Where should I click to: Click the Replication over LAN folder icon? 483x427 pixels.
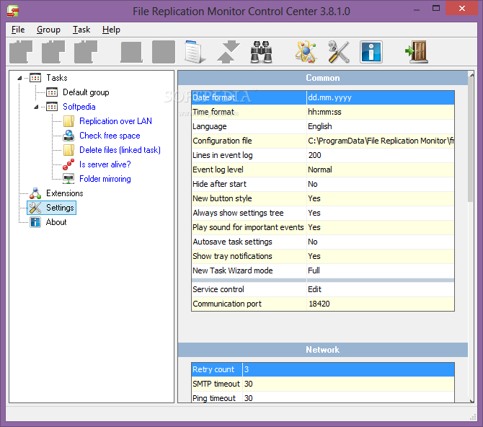[x=68, y=121]
